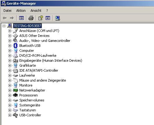Expand the Tastaturen node
Screen dimensions: 154x125
[10, 110]
